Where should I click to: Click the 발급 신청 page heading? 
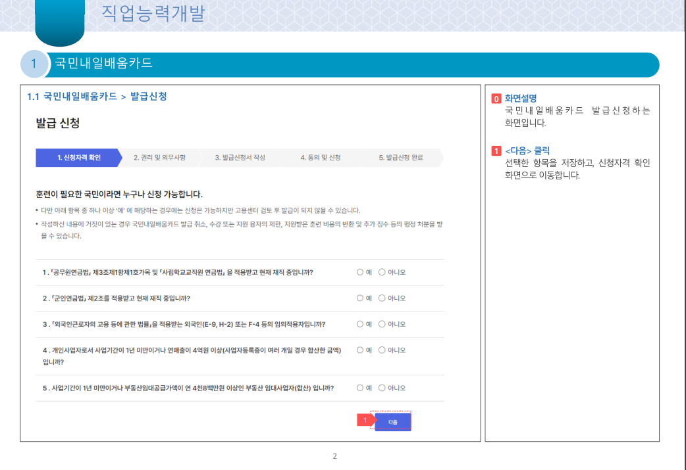click(58, 123)
